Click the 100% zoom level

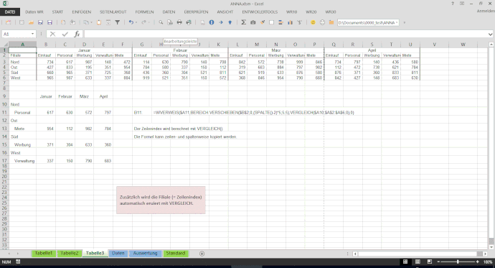pos(487,262)
